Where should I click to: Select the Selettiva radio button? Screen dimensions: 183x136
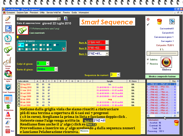click(148, 59)
